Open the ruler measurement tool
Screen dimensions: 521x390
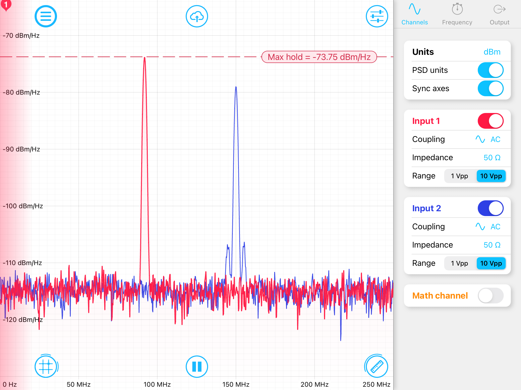coord(377,367)
